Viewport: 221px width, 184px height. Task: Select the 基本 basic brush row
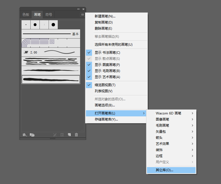[x=51, y=34]
